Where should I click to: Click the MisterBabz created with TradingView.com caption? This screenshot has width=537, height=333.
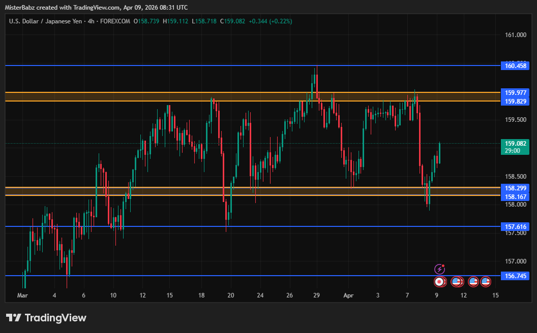(96, 8)
